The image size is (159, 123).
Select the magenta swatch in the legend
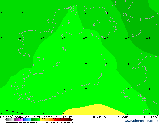[20, 120]
